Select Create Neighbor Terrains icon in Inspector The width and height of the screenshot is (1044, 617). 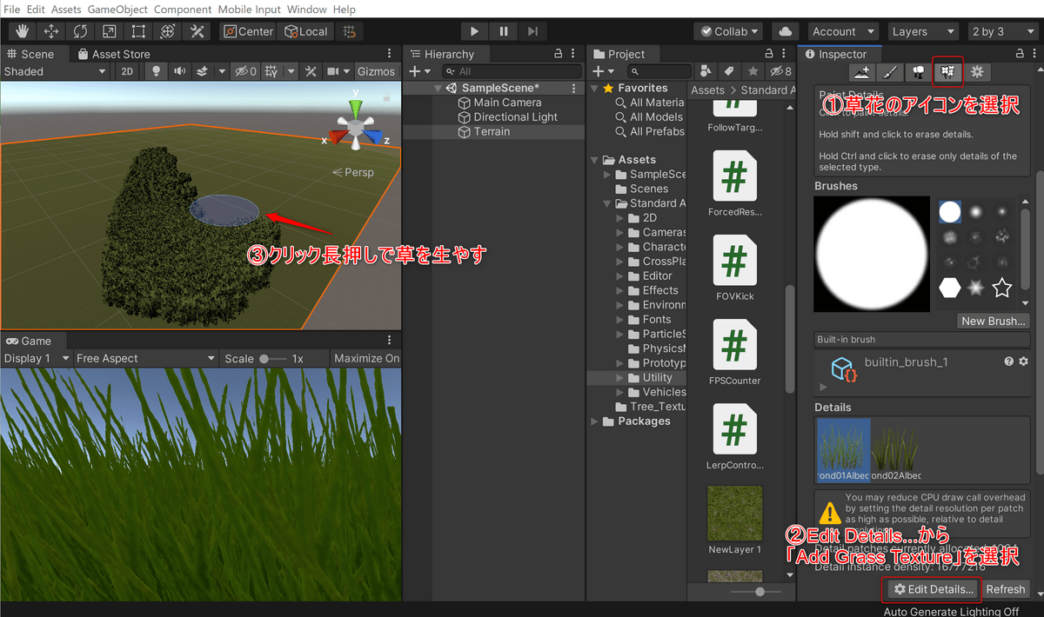click(861, 72)
